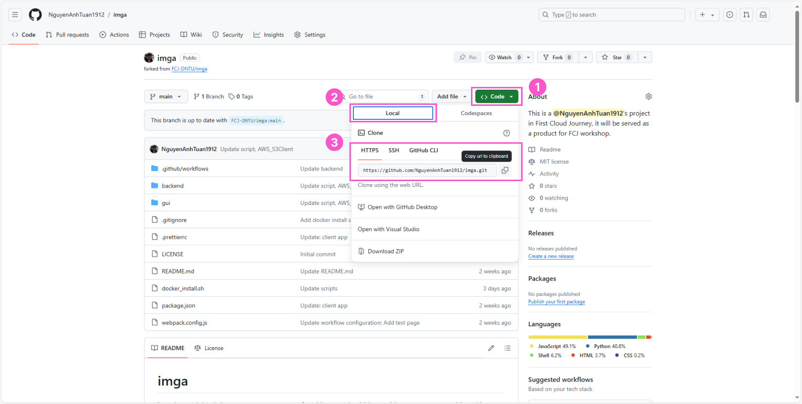Choose the GitHub CLI clone option
The width and height of the screenshot is (802, 404).
click(x=423, y=151)
